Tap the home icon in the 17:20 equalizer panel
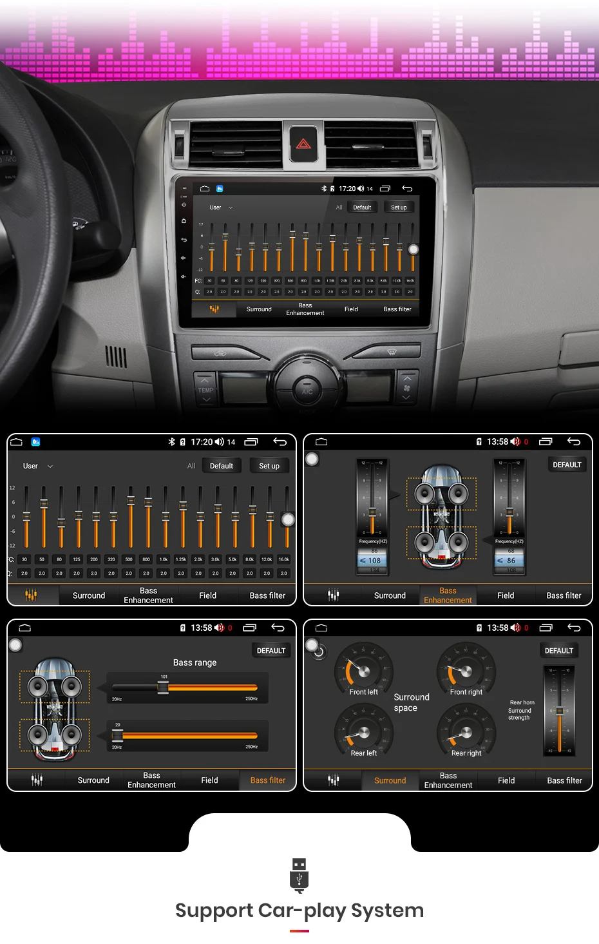The image size is (599, 944). 17,442
